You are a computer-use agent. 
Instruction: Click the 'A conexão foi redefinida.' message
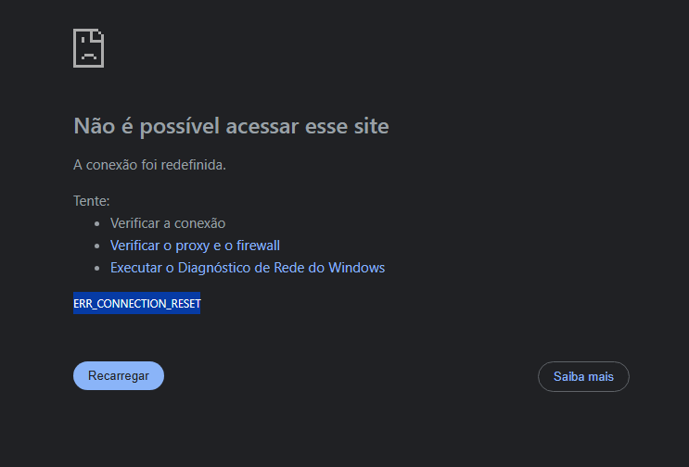tap(149, 165)
